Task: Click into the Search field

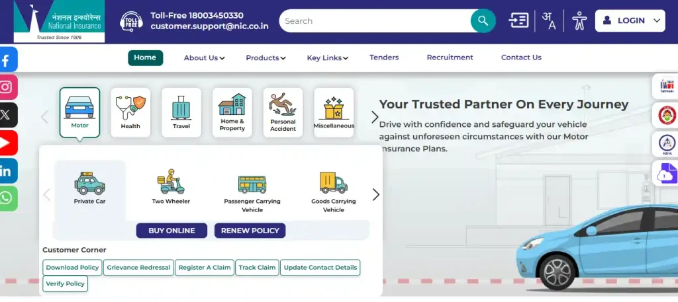Action: [x=375, y=20]
